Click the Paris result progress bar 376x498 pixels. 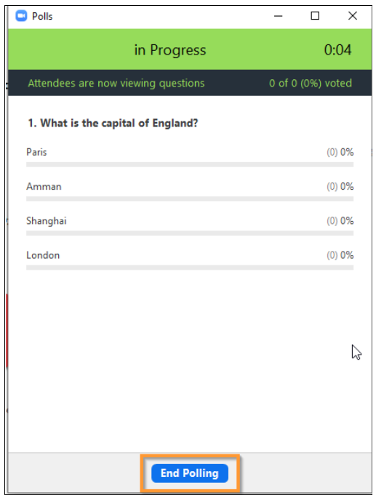point(190,164)
